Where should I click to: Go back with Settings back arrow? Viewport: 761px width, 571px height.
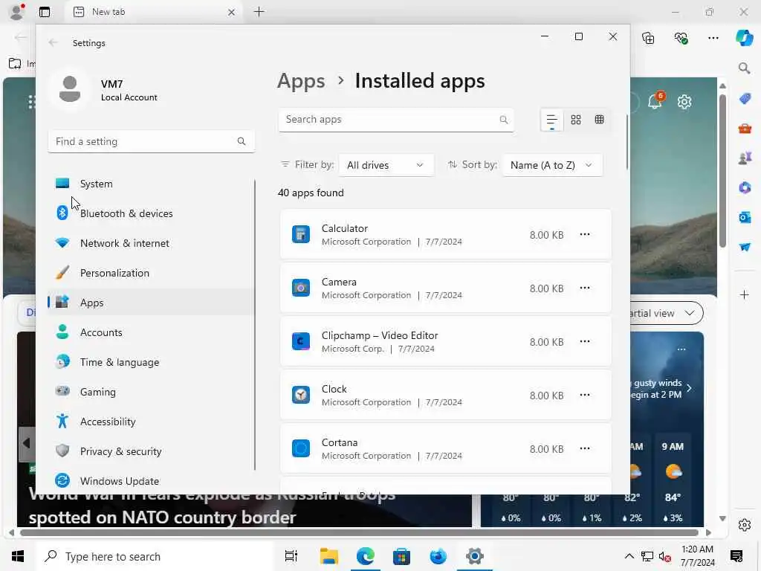pyautogui.click(x=53, y=42)
